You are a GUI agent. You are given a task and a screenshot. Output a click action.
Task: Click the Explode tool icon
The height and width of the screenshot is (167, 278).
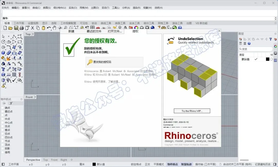pos(8,58)
